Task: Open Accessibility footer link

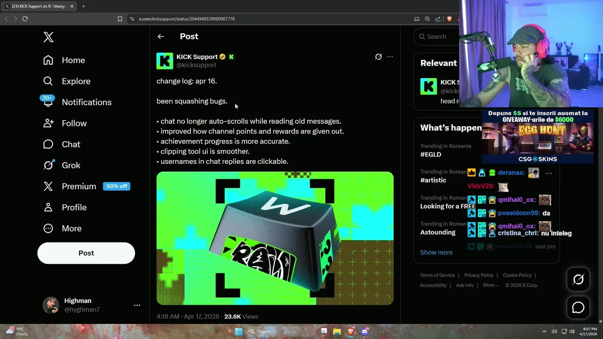Action: (433, 285)
